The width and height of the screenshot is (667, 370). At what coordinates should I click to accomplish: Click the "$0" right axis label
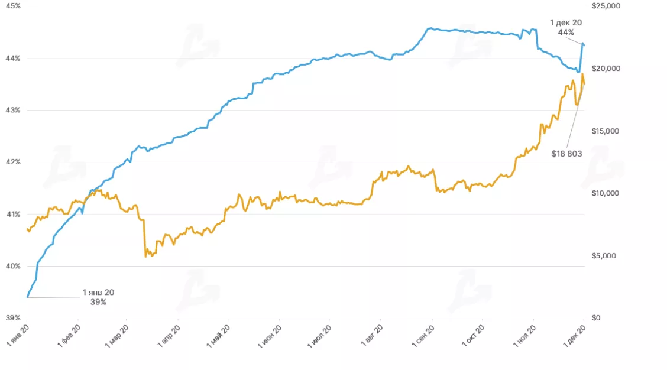595,318
